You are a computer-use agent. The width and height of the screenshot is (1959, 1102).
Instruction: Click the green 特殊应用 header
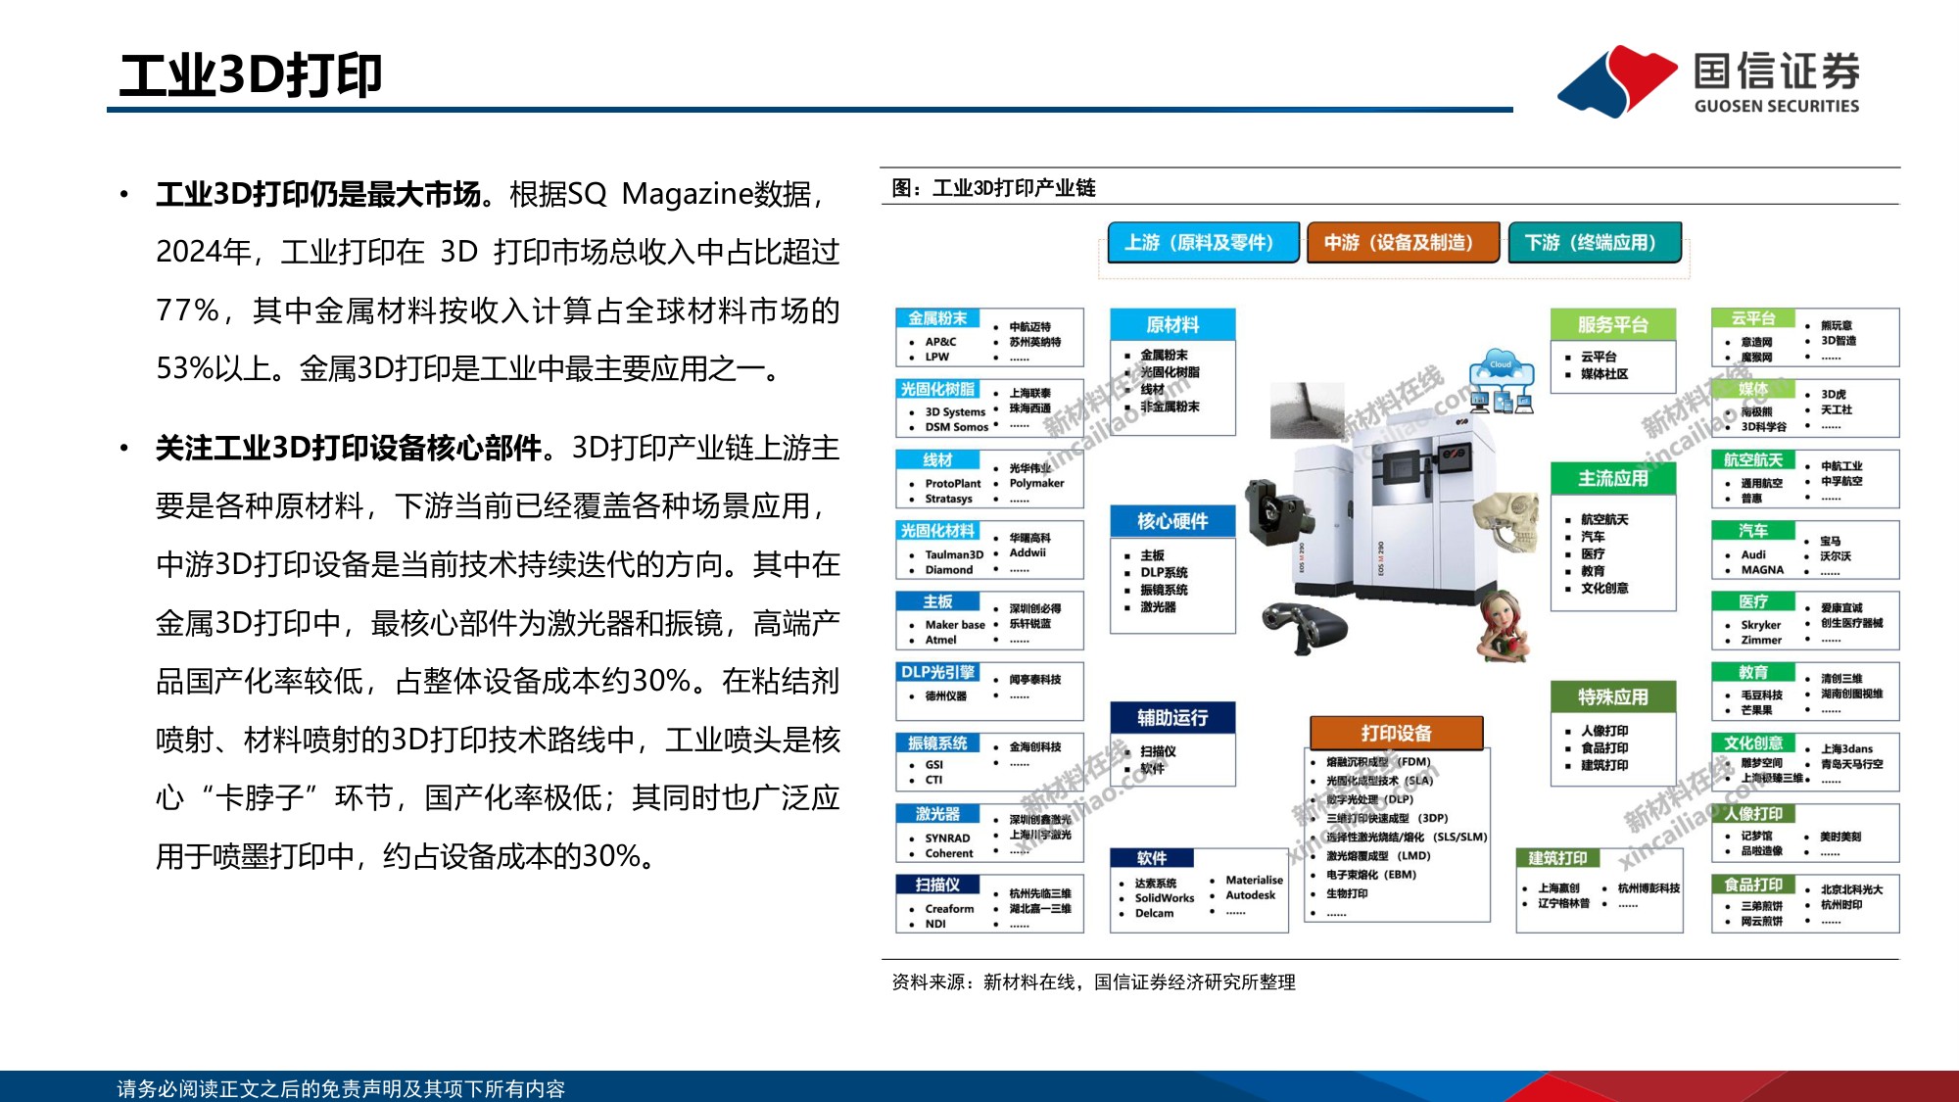1613,696
